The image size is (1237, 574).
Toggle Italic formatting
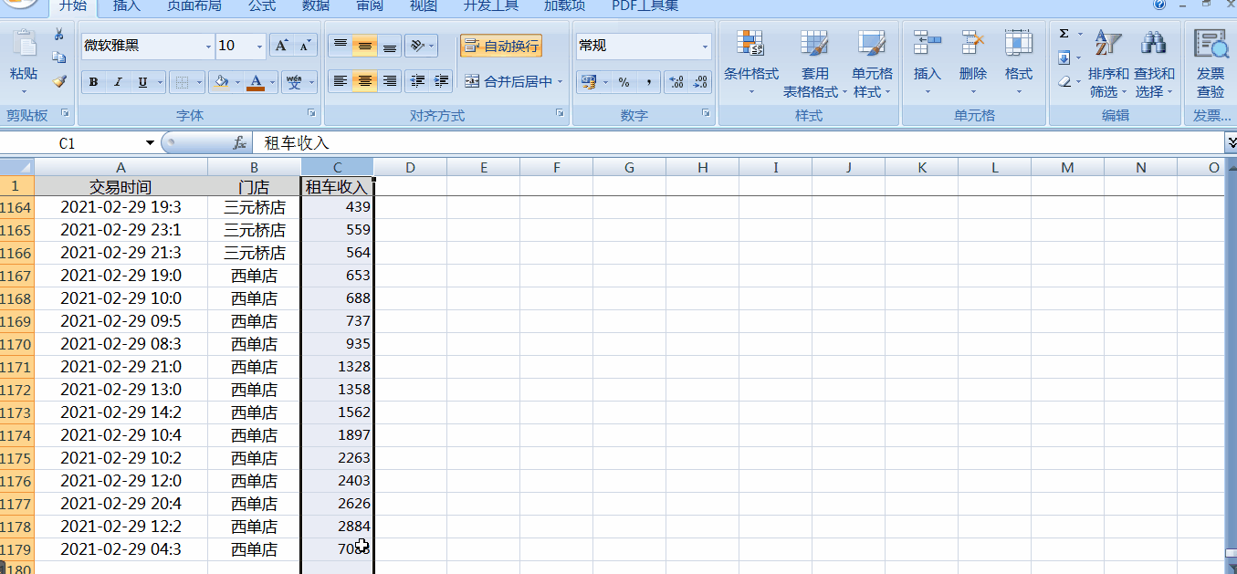118,82
